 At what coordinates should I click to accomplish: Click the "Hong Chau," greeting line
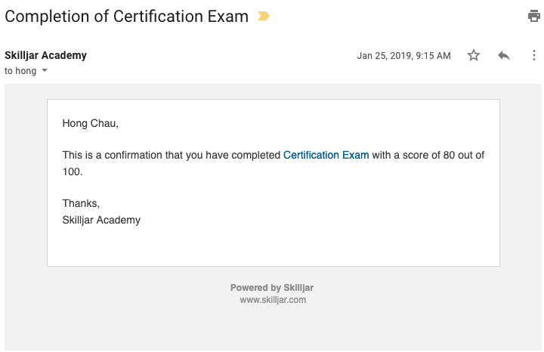point(91,122)
